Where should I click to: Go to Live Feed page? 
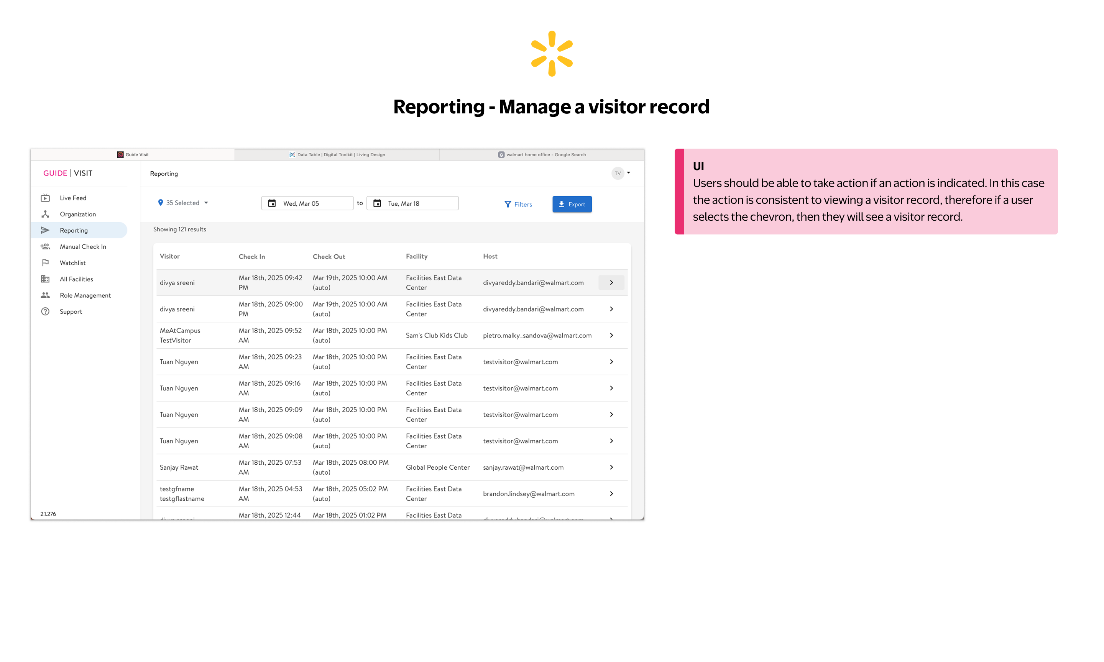[79, 198]
